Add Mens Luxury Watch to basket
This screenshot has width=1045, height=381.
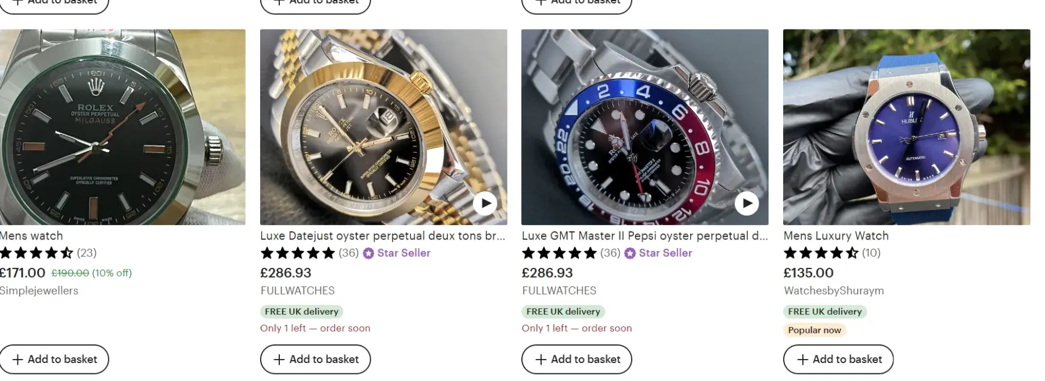click(x=838, y=360)
